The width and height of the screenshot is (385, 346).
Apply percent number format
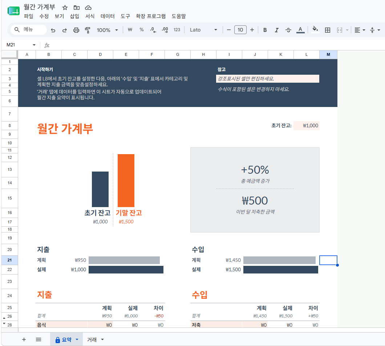[x=142, y=30]
